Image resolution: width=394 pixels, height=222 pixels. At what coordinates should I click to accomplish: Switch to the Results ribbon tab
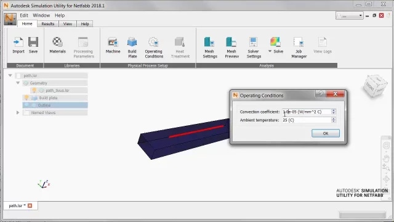48,23
